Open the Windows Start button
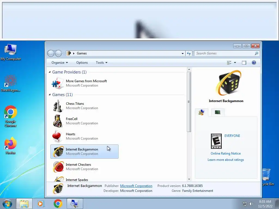The width and height of the screenshot is (279, 209). pos(7,204)
